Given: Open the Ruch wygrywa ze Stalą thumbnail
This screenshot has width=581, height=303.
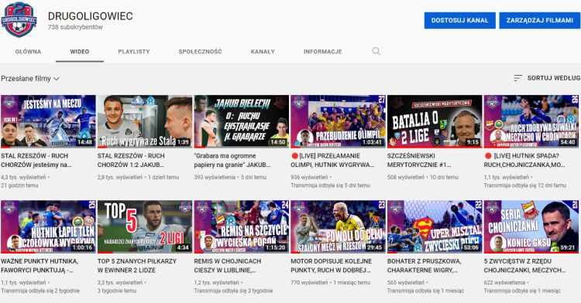Looking at the screenshot, I should click(145, 121).
